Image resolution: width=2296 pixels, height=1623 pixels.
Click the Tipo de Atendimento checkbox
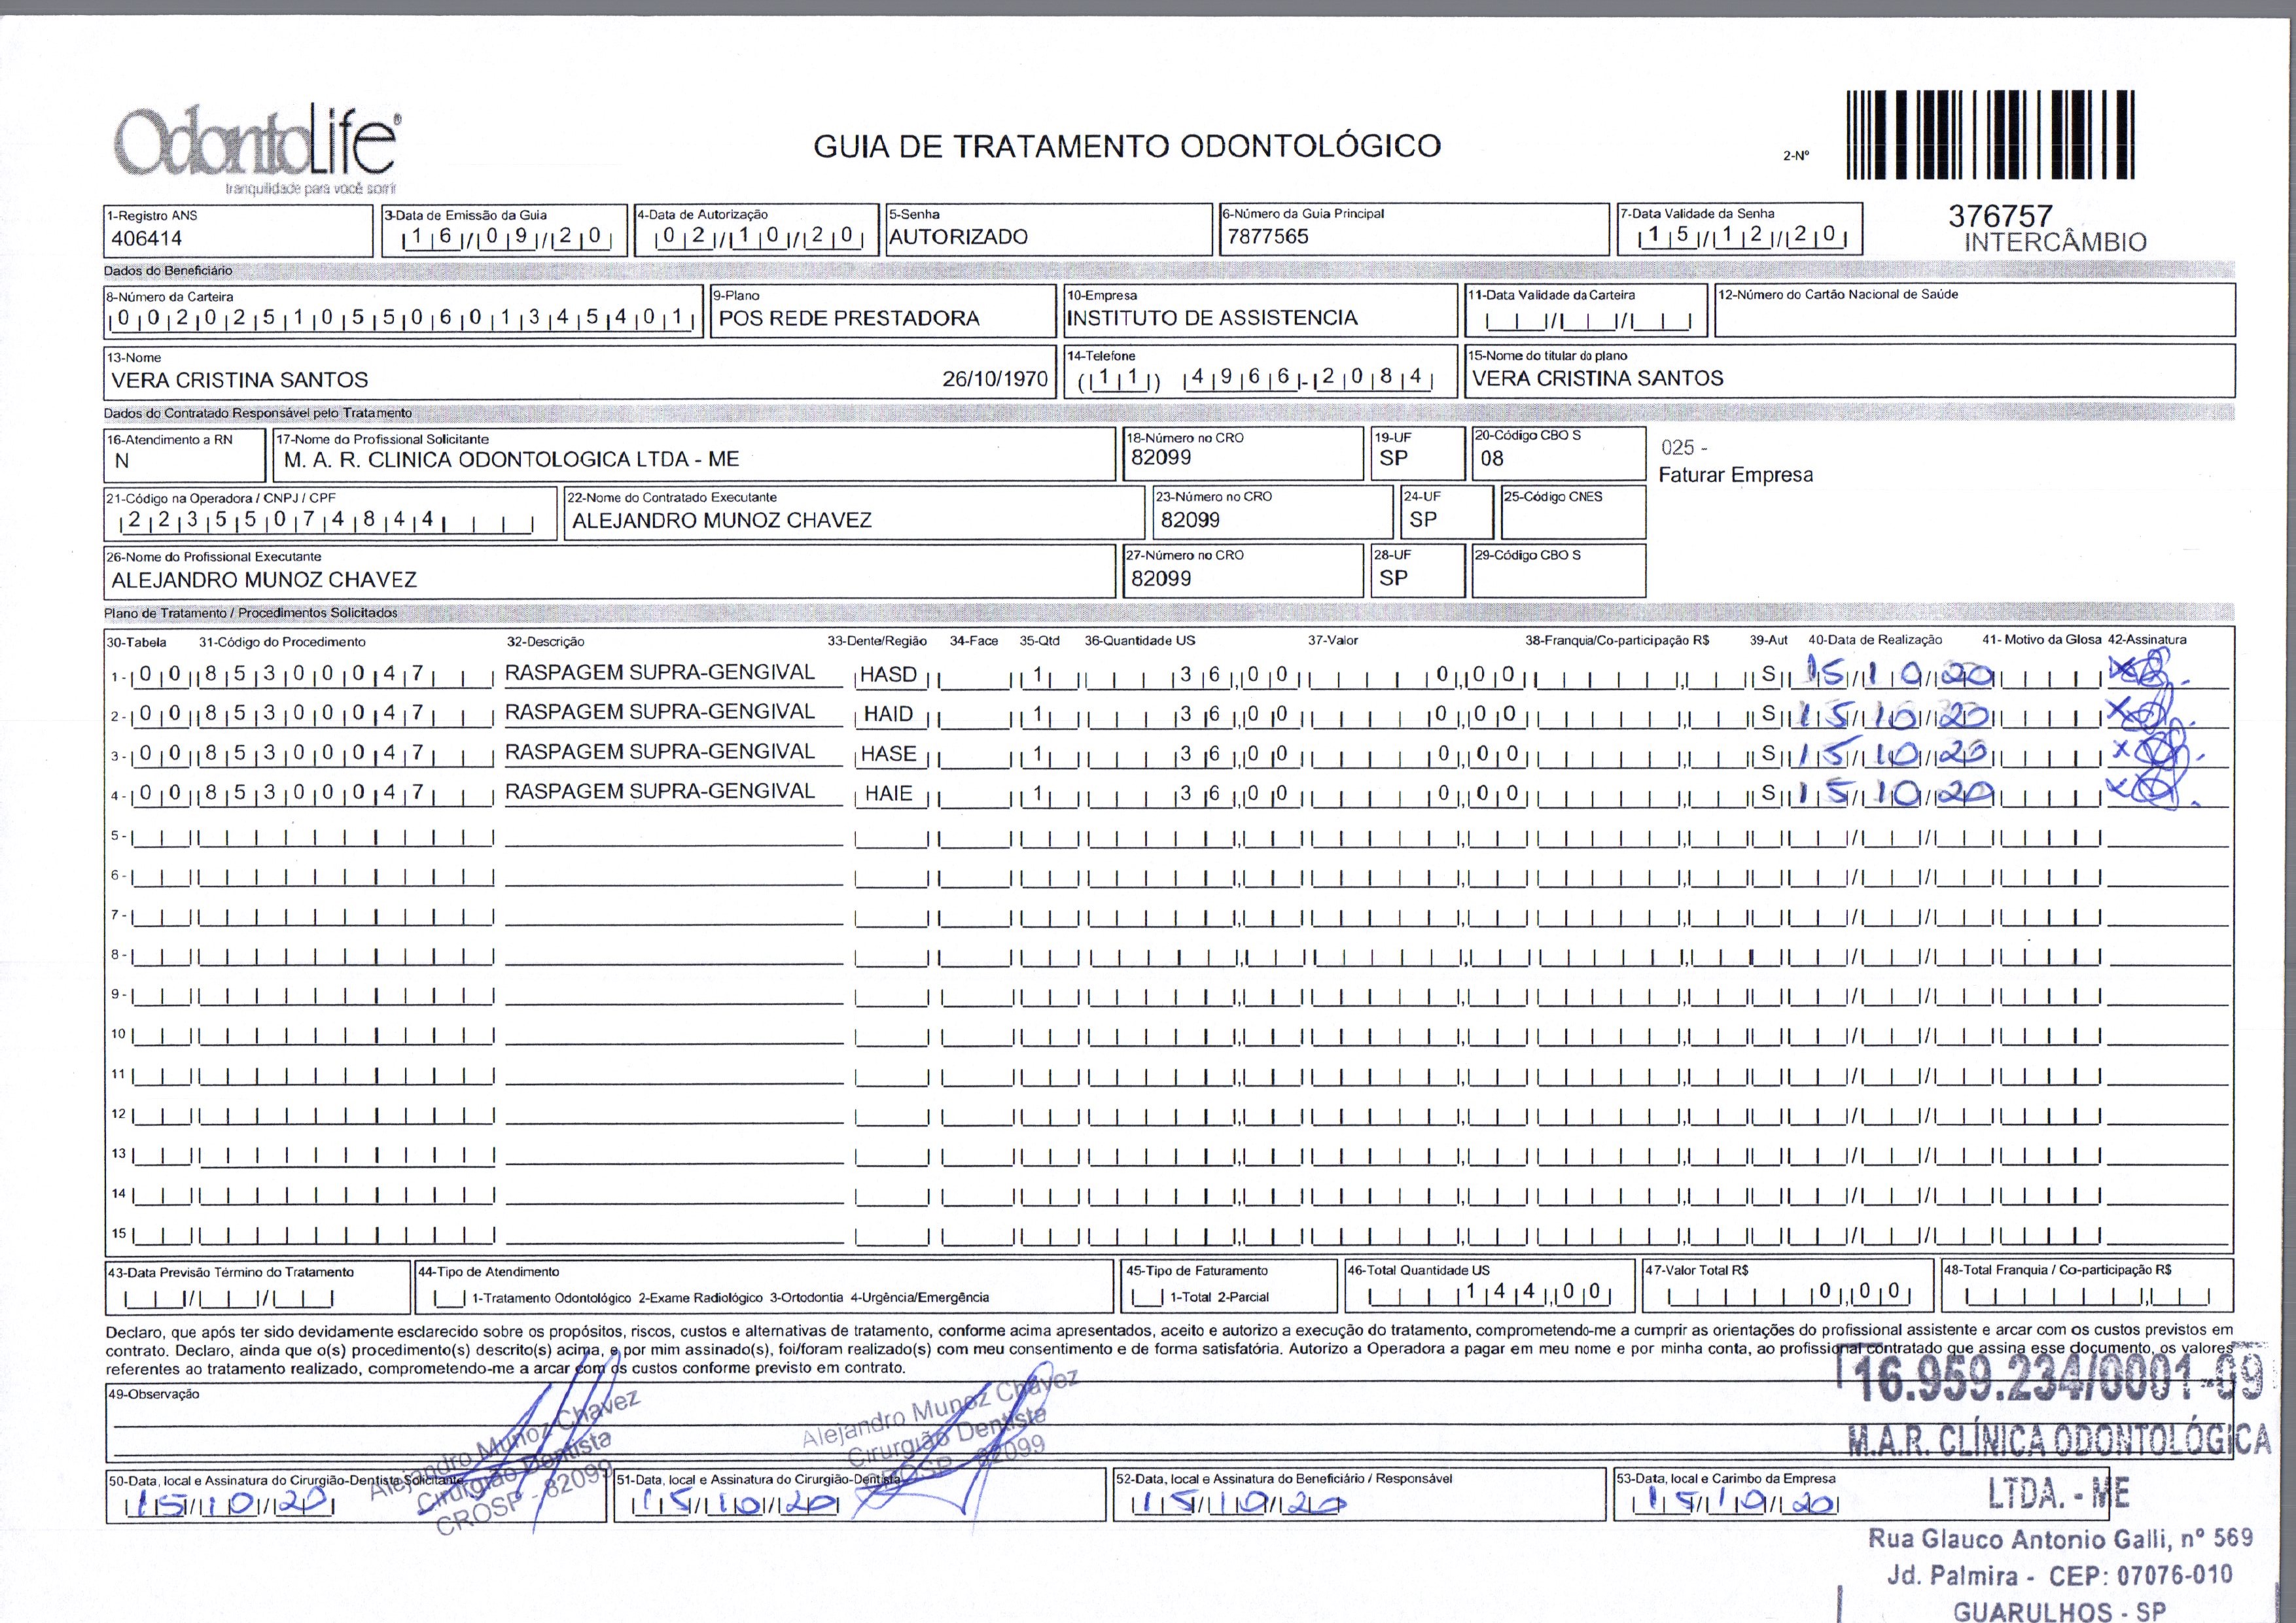click(x=451, y=1298)
